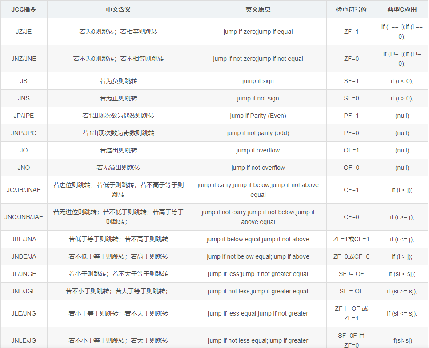
Task: Click the '典型C应用' column header
Action: tap(402, 9)
